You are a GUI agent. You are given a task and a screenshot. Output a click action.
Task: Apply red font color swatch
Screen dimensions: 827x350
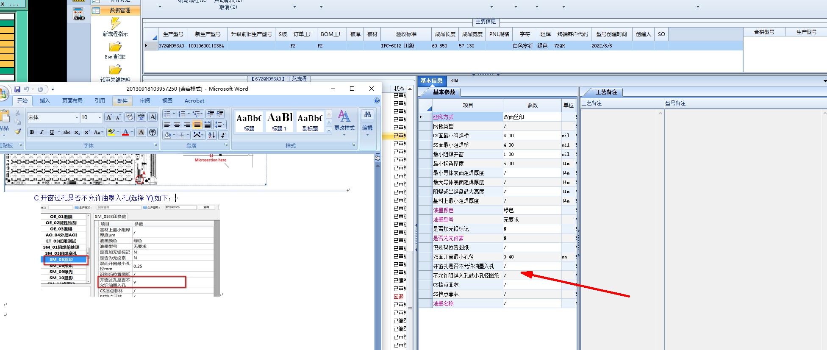click(x=125, y=132)
